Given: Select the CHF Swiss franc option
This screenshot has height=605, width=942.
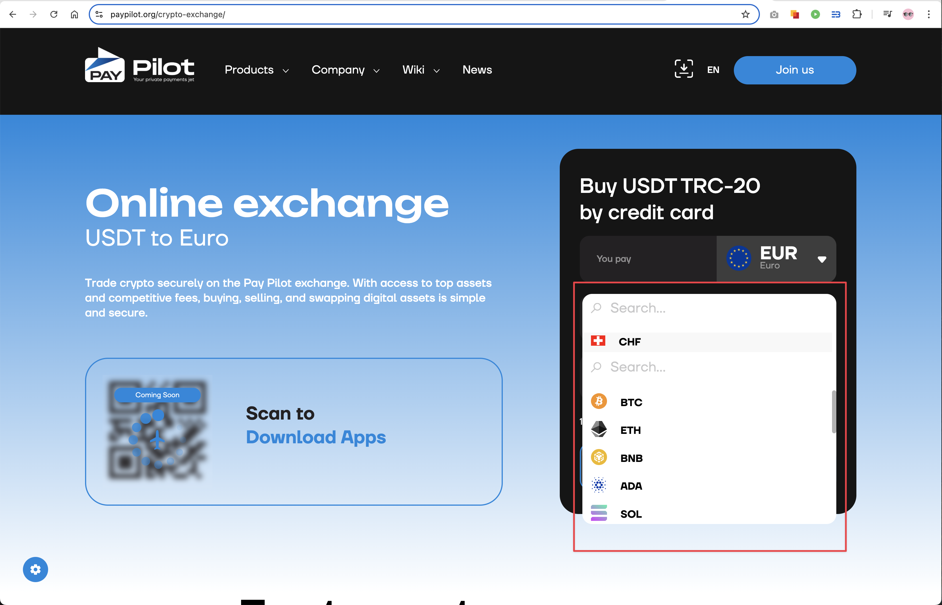Looking at the screenshot, I should click(x=629, y=342).
